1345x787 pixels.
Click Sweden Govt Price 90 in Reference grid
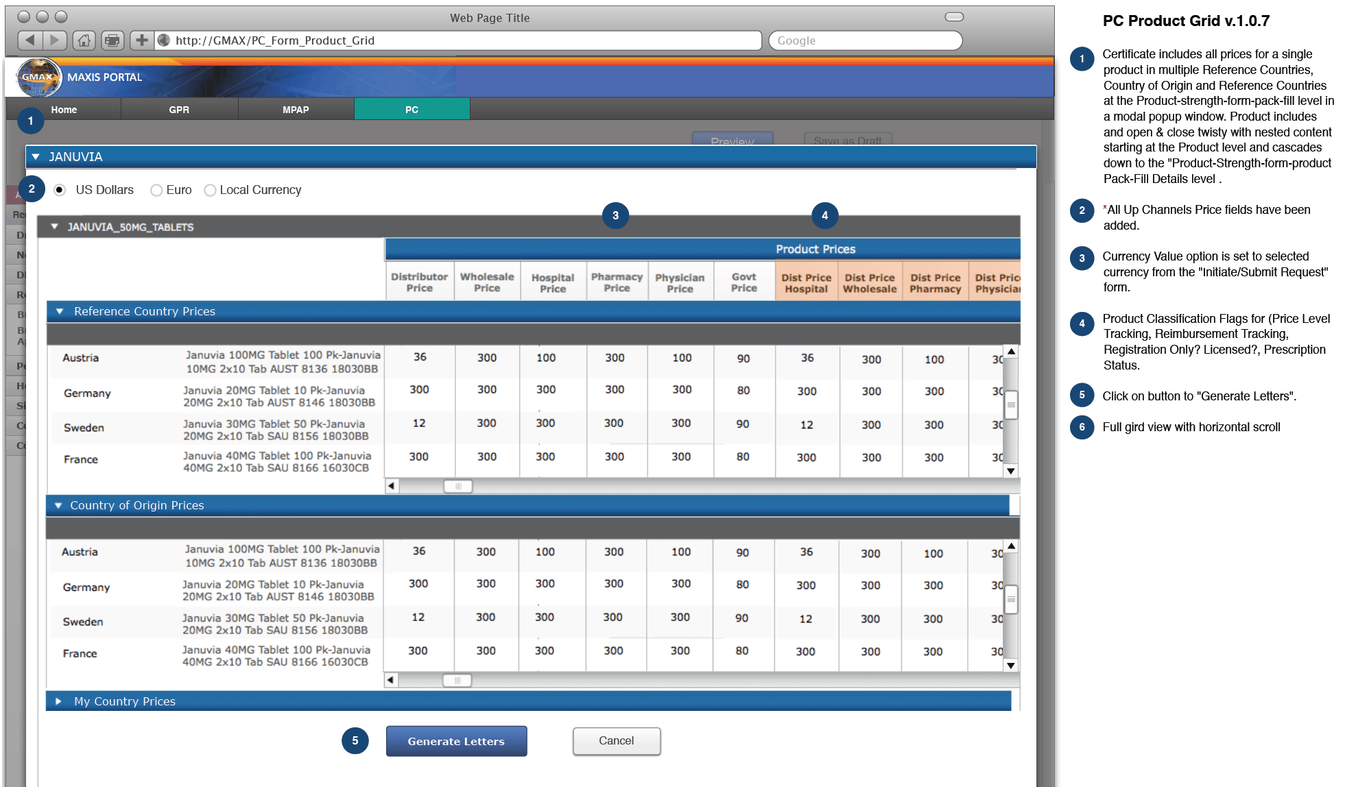coord(743,424)
